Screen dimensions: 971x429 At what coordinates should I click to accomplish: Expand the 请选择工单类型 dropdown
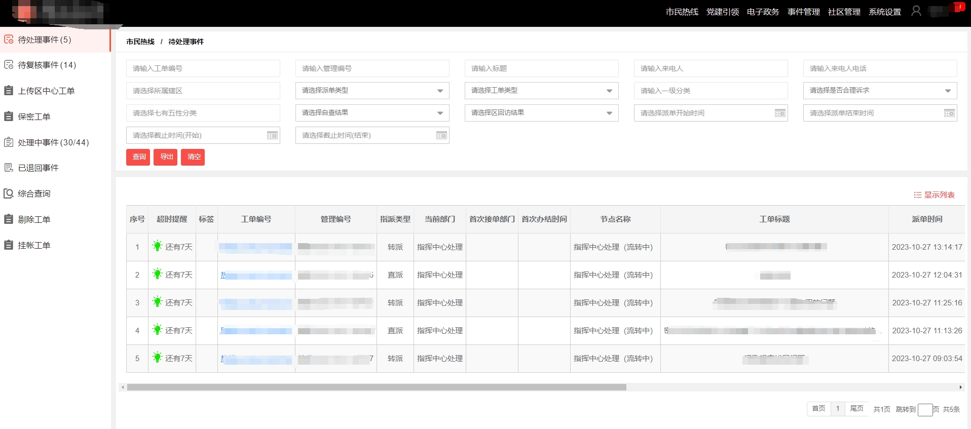click(x=609, y=91)
